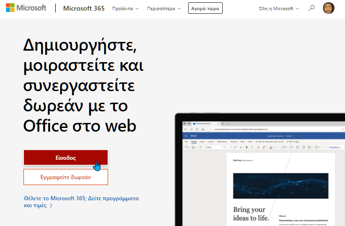This screenshot has height=226, width=345.
Task: Open the Microsoft 365 home link
Action: 84,8
